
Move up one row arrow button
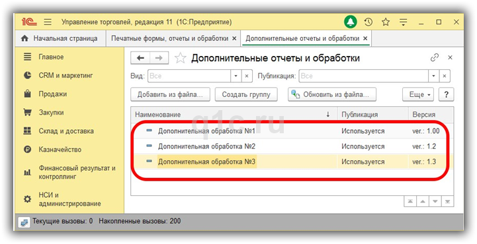tap(423, 201)
